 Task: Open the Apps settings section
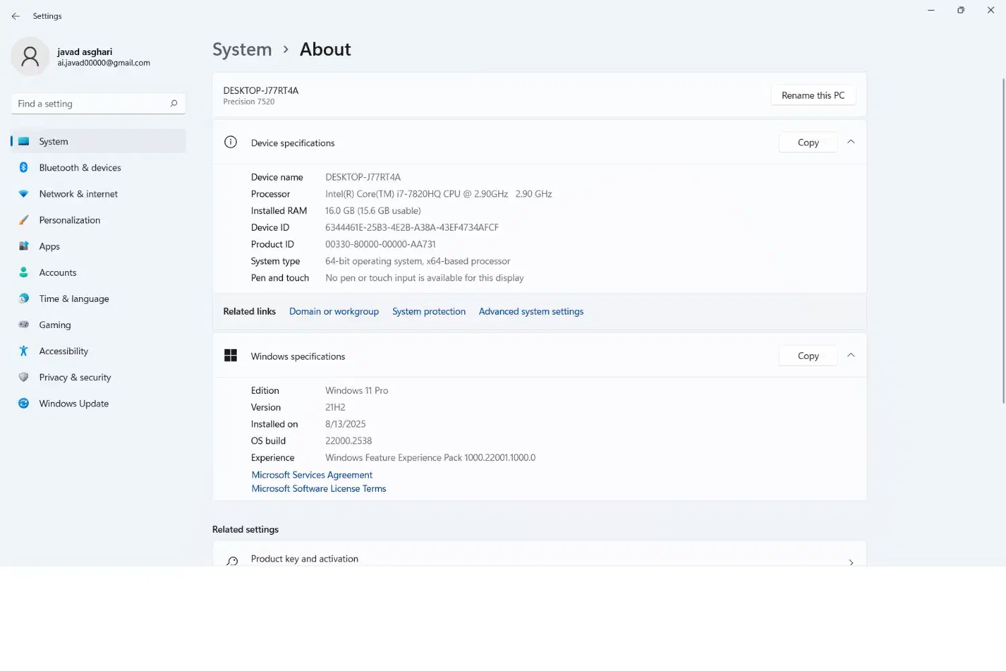pyautogui.click(x=50, y=246)
